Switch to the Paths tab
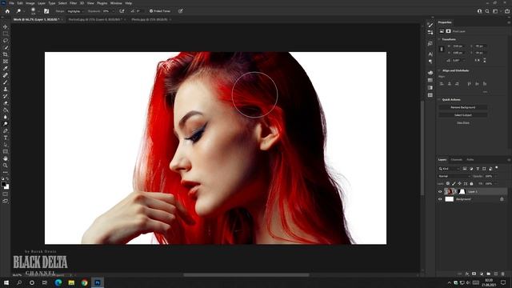Screen dimensions: 512x288 (x=470, y=160)
